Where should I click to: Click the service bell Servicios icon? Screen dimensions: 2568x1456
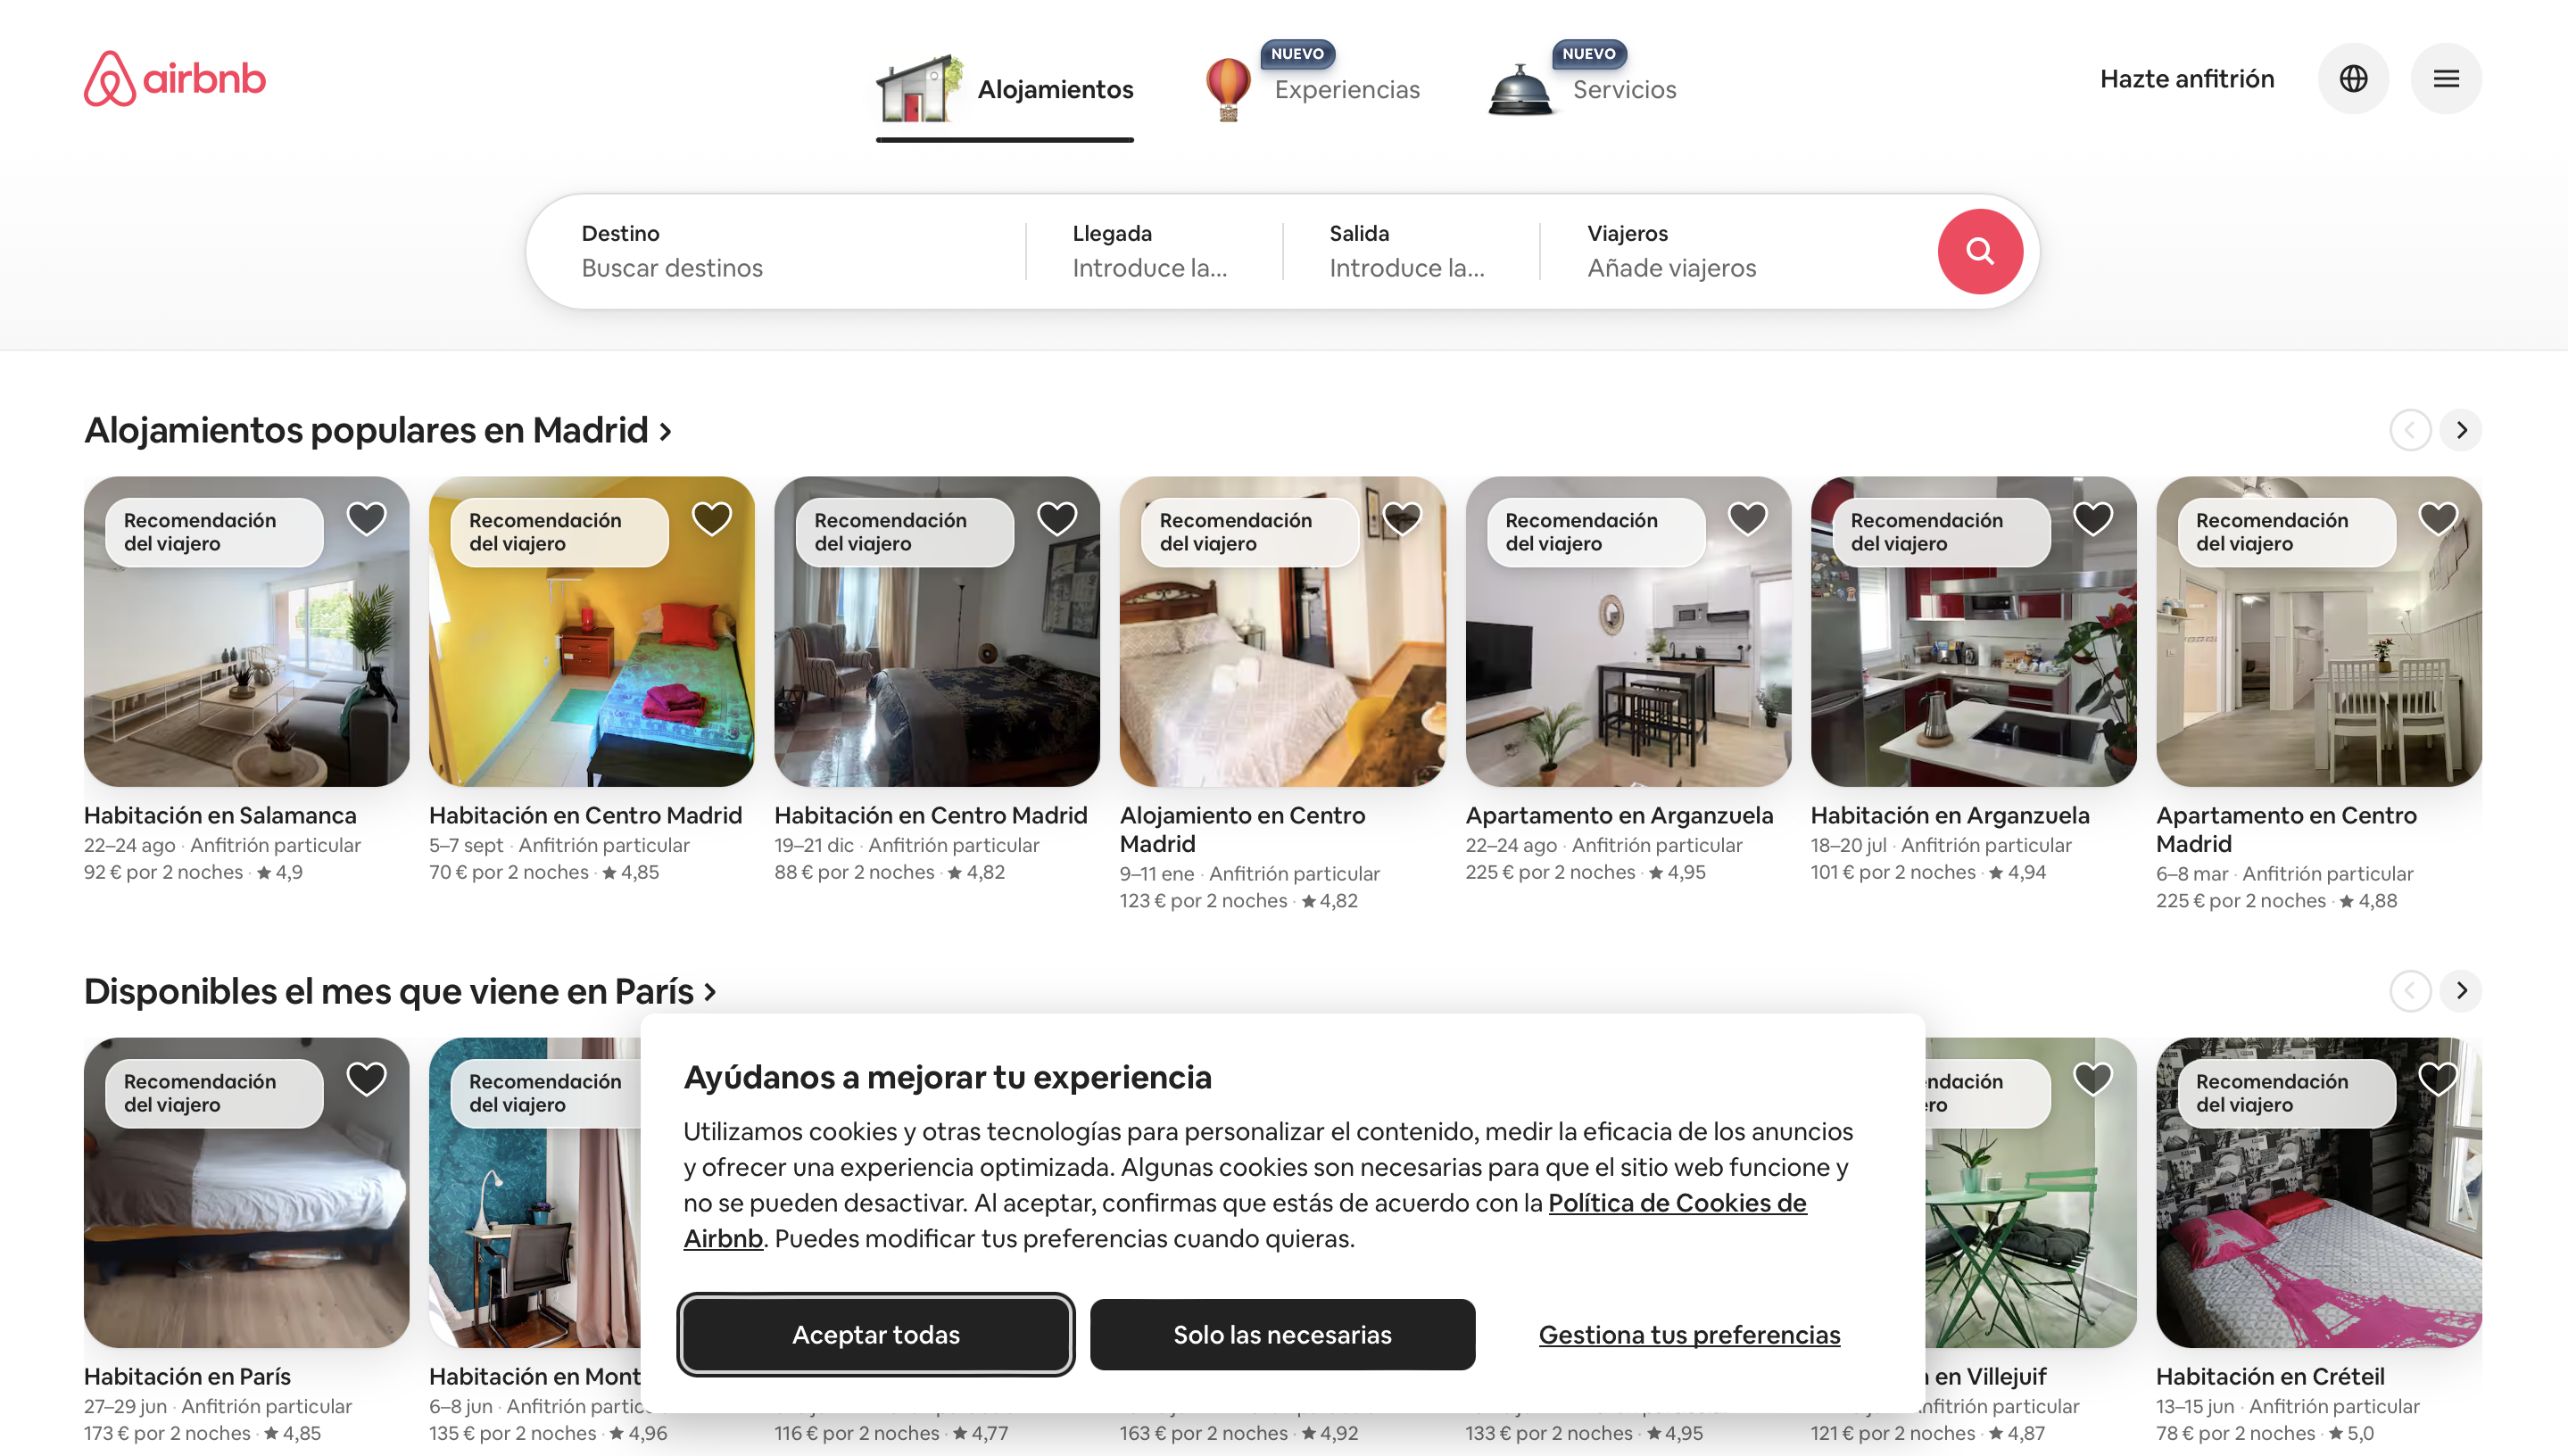[1520, 90]
